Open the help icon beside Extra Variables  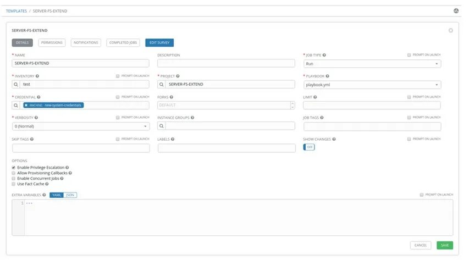(44, 195)
